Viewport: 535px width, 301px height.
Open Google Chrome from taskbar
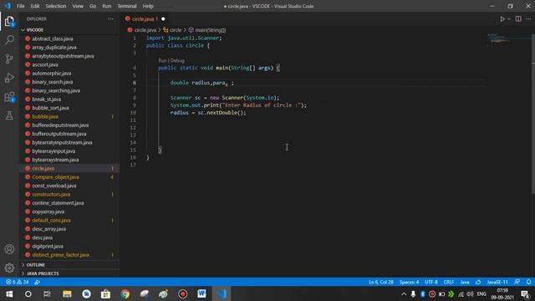click(x=125, y=293)
